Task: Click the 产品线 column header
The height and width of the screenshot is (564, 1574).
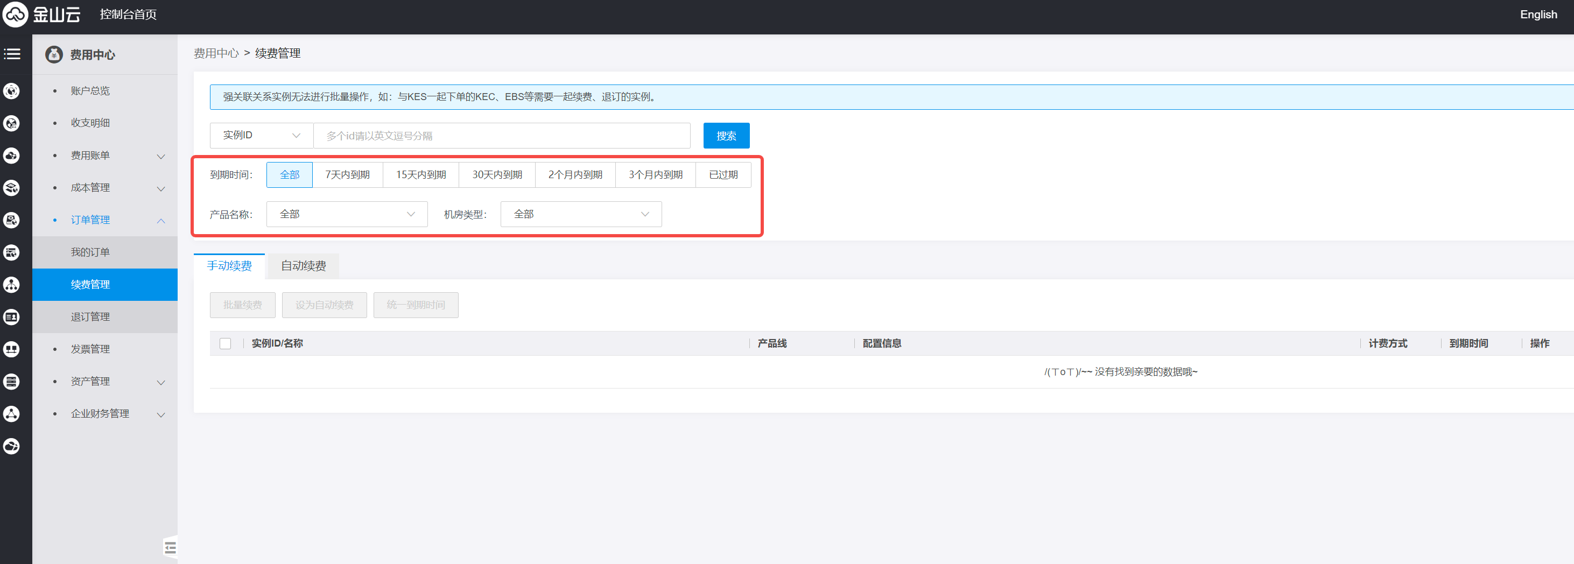Action: pos(772,344)
